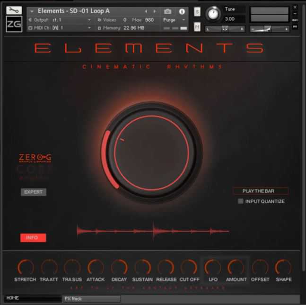Click the header volume slider
Image resolution: width=306 pixels, height=305 pixels.
tap(269, 29)
